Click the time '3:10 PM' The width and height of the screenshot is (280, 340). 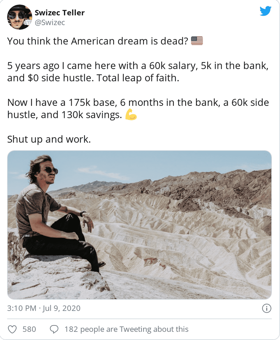coord(19,309)
